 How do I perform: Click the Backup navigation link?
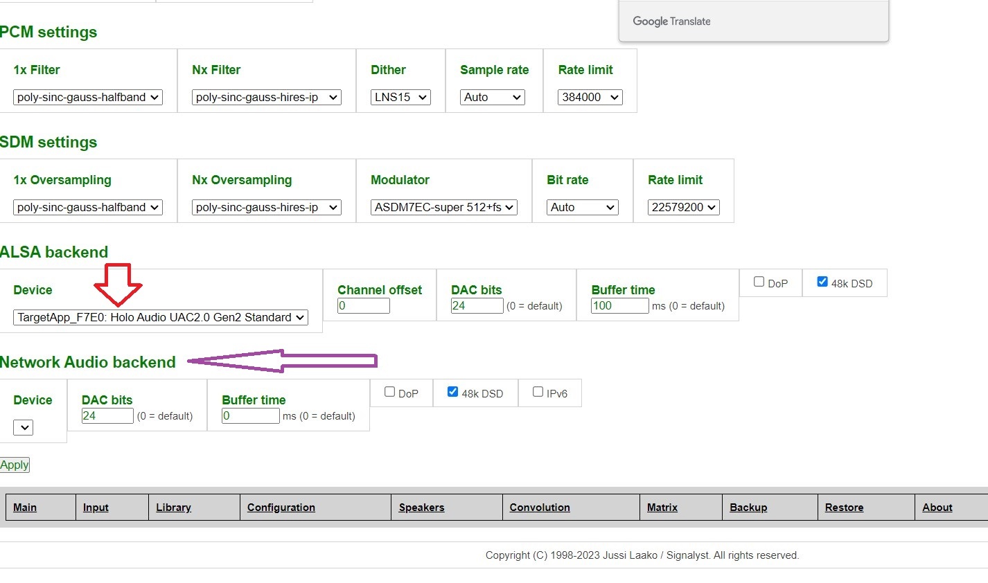[x=748, y=508]
